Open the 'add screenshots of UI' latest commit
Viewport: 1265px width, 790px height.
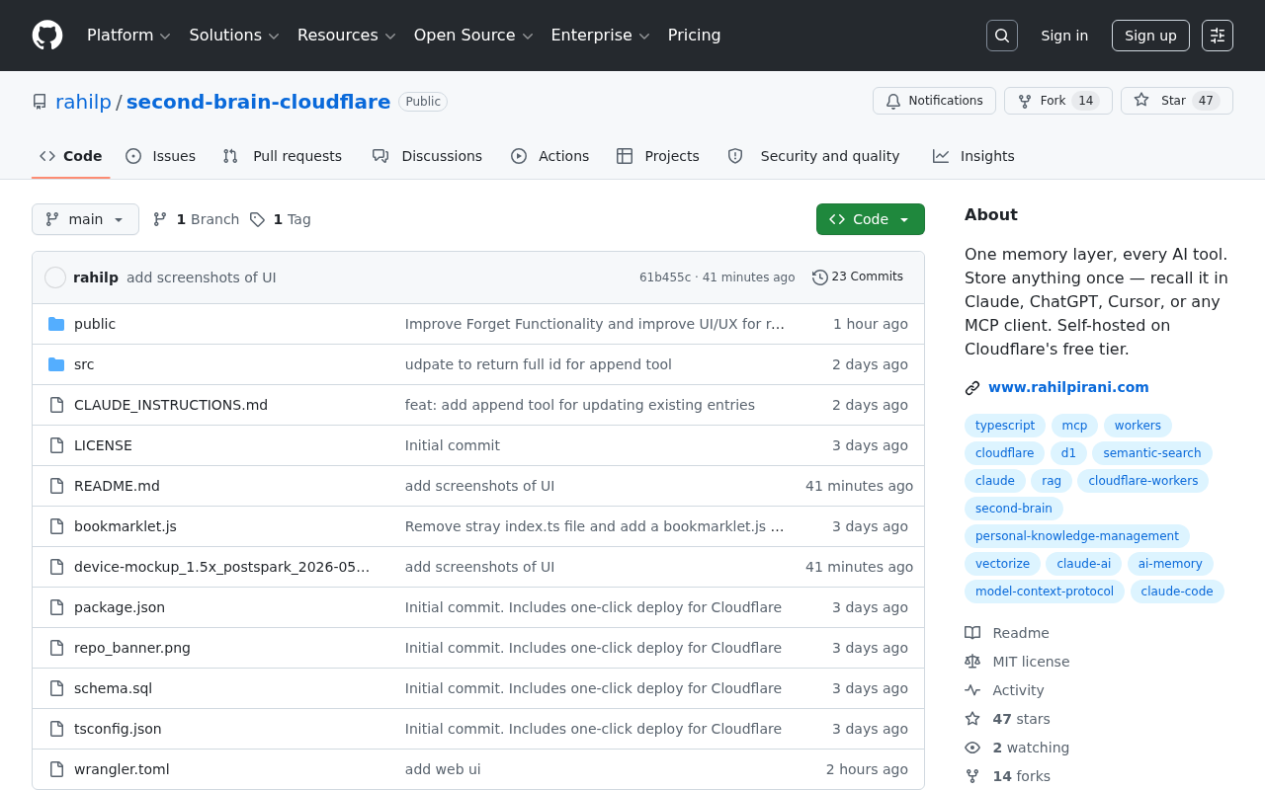coord(202,277)
